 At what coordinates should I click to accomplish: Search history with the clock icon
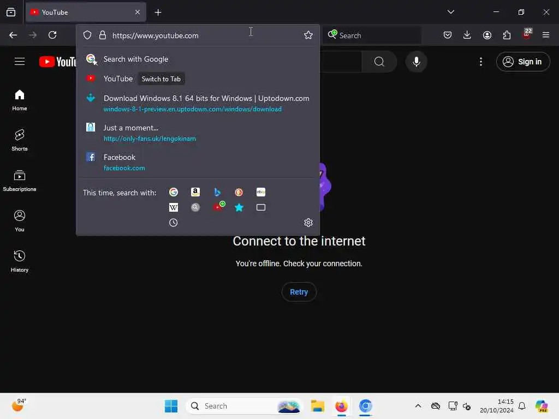tap(173, 223)
